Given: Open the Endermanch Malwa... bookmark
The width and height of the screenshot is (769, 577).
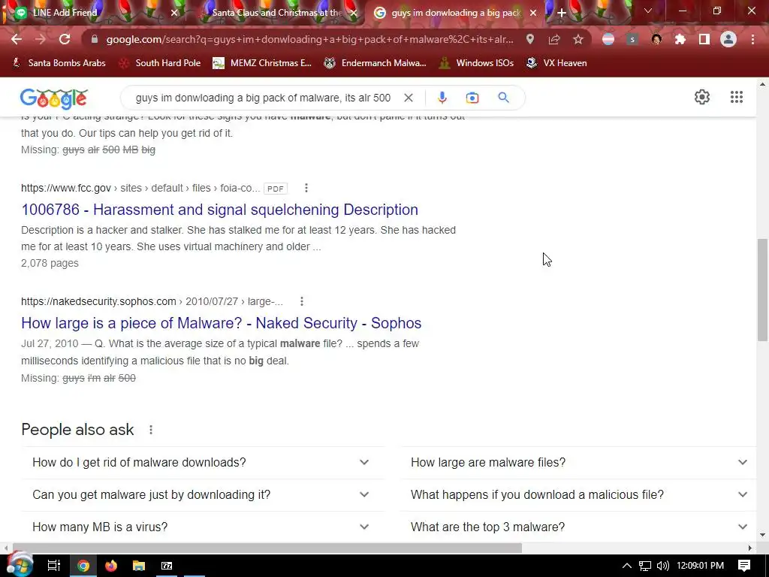Looking at the screenshot, I should [x=375, y=63].
